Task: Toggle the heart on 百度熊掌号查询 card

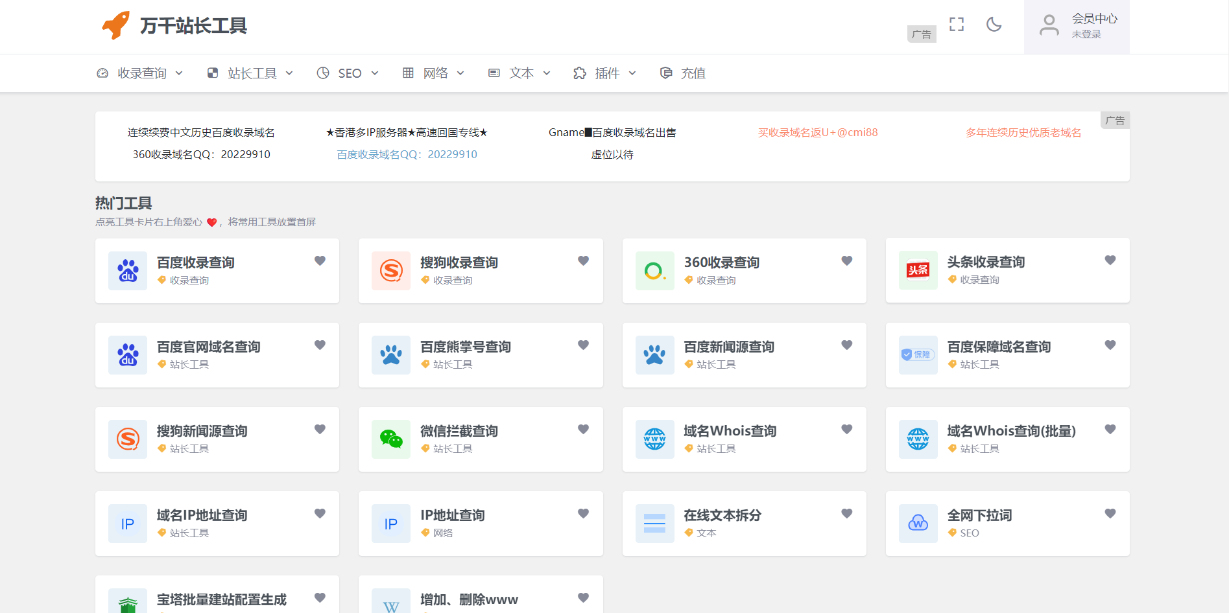Action: point(583,345)
